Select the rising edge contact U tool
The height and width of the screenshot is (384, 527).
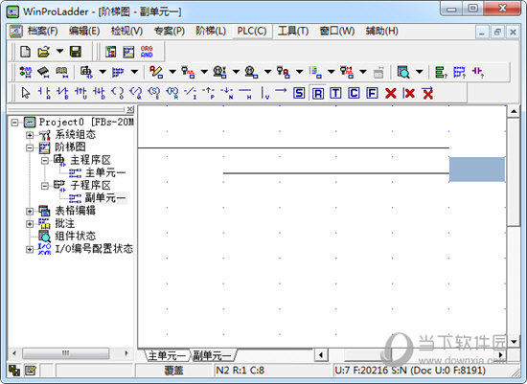[x=80, y=92]
